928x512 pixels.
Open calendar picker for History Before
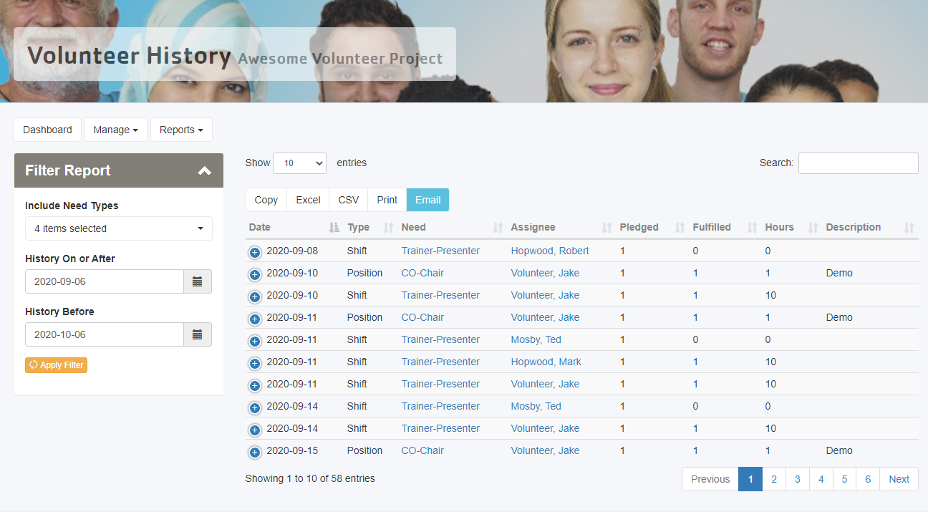point(197,334)
